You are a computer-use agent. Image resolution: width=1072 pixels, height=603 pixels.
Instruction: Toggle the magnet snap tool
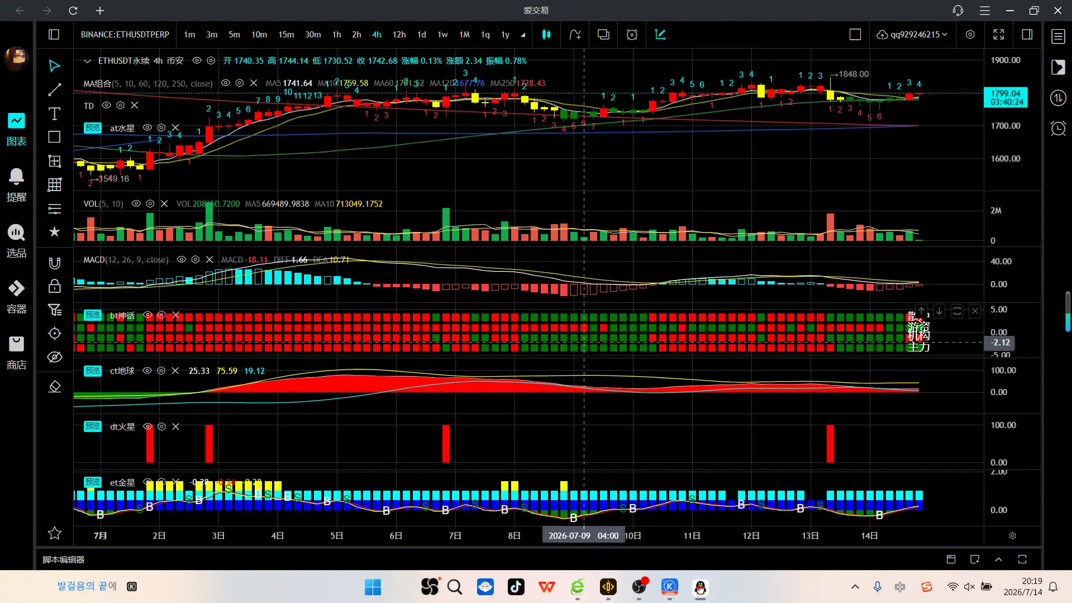click(x=54, y=263)
